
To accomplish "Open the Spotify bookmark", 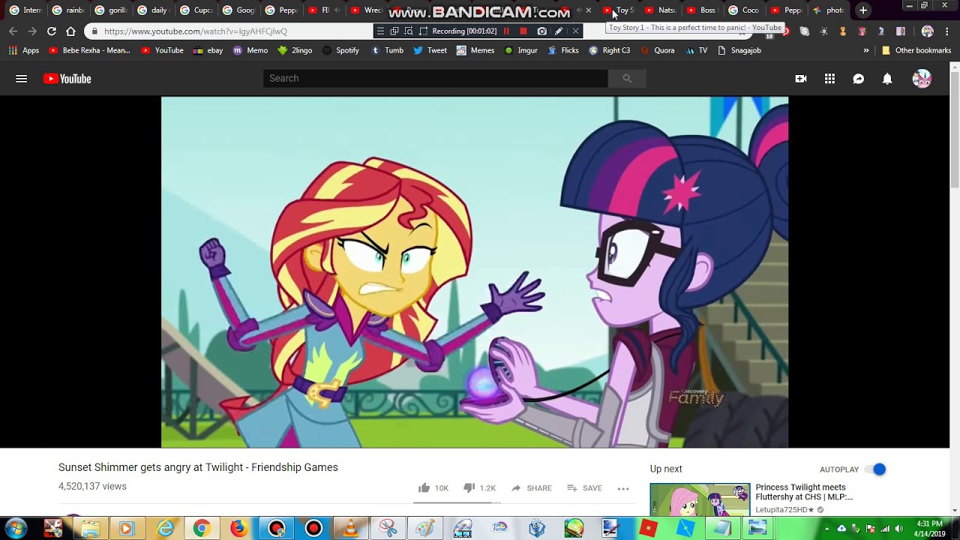I will (340, 51).
